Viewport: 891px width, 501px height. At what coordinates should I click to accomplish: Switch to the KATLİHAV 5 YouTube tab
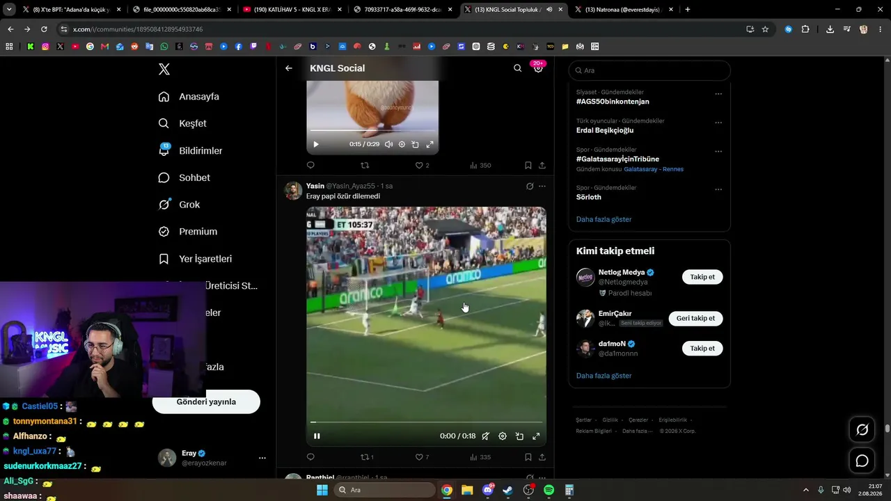coord(290,10)
